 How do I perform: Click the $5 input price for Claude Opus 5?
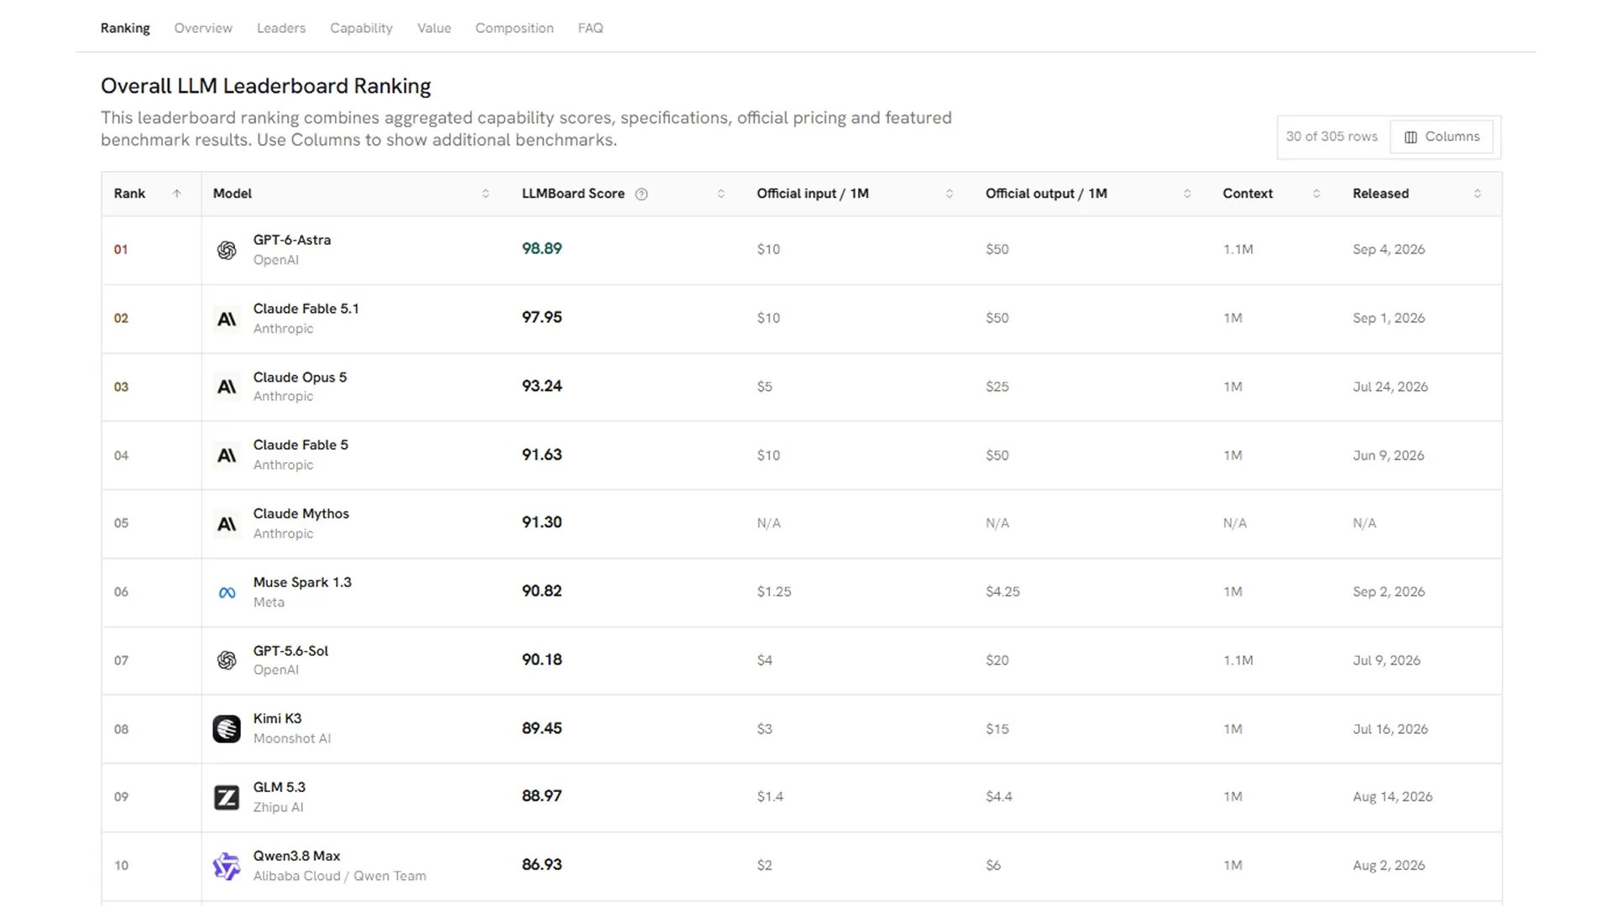(764, 388)
